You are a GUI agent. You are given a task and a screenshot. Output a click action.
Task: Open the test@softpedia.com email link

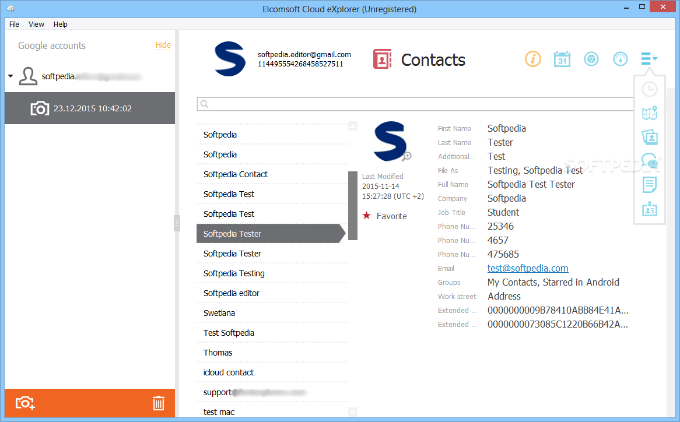(528, 268)
